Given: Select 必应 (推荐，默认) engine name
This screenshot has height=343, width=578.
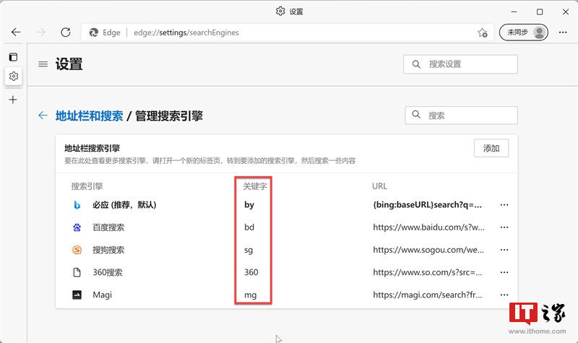Looking at the screenshot, I should click(x=124, y=205).
